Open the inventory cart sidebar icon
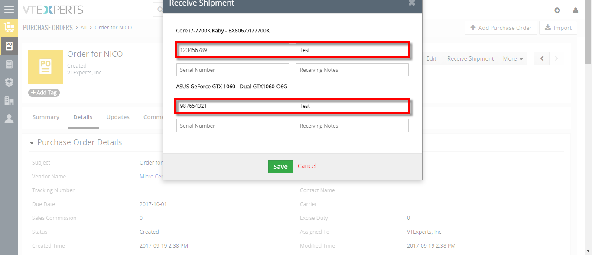 (9, 27)
